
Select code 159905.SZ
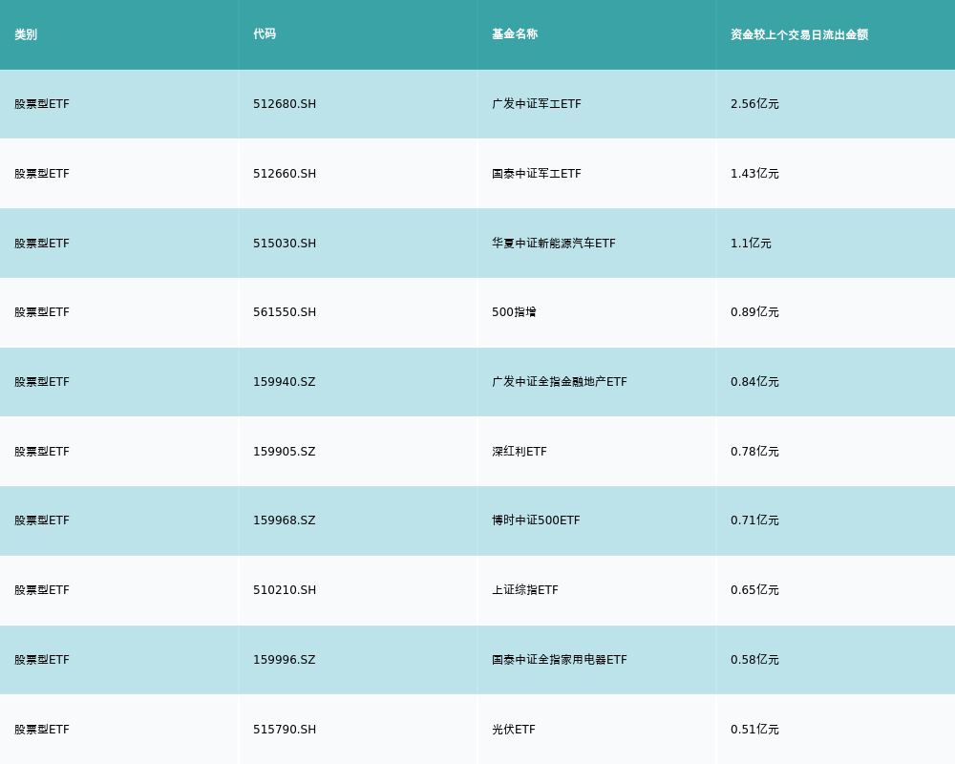point(285,452)
